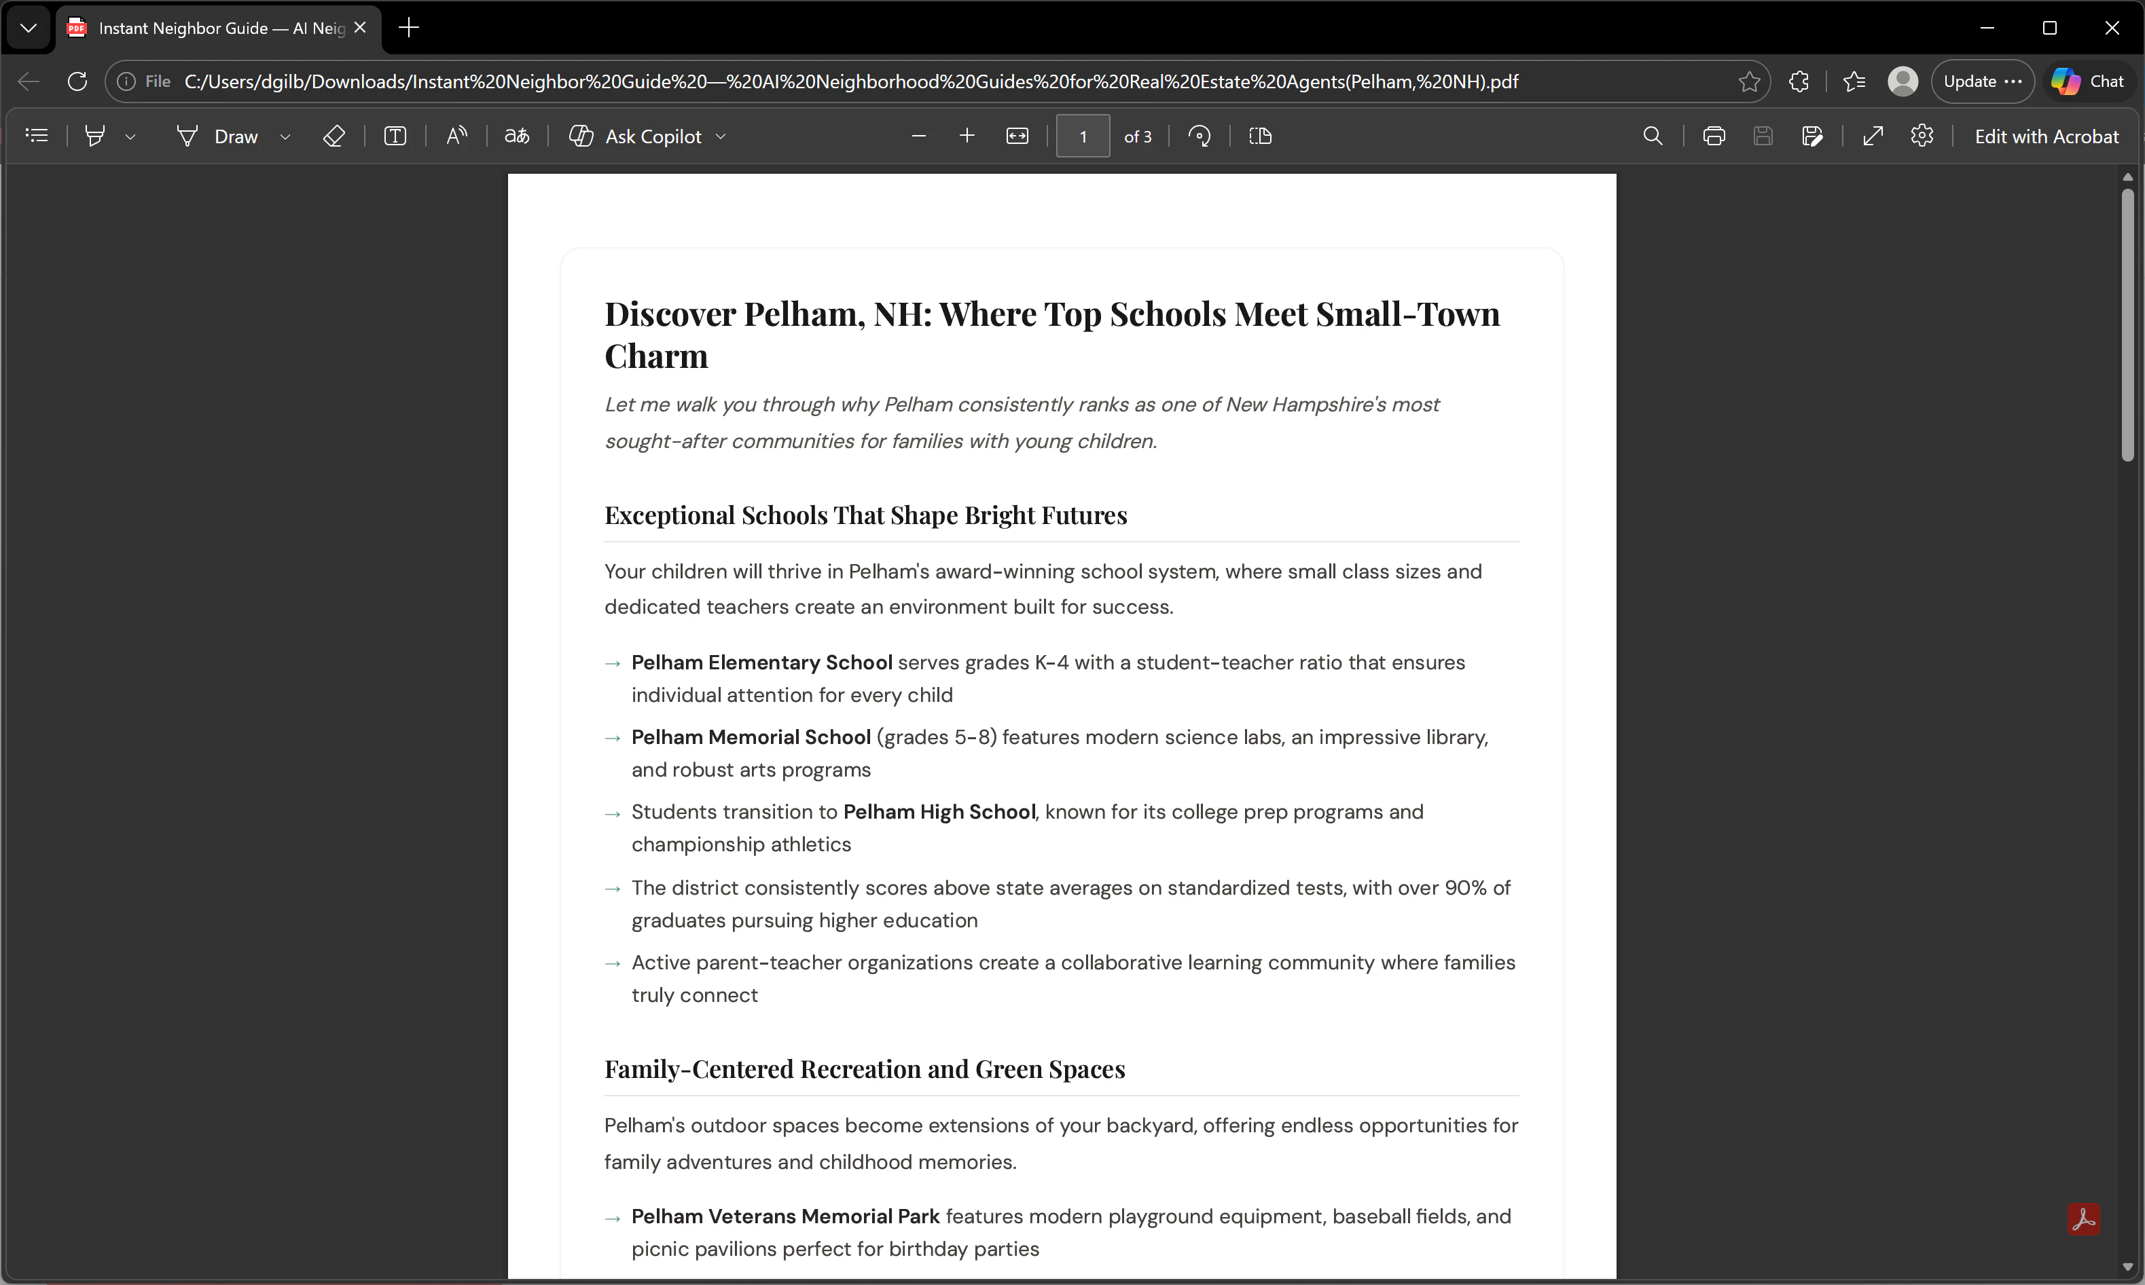The width and height of the screenshot is (2145, 1285).
Task: Click the browser Update button
Action: [x=1981, y=81]
